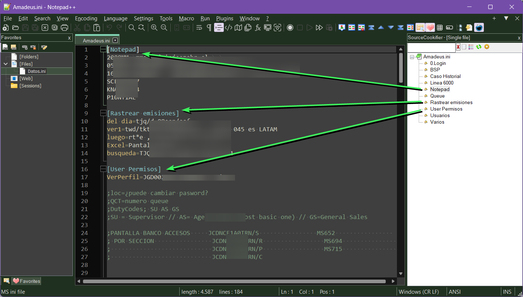Toggle the monitoring eye icon

point(277,28)
